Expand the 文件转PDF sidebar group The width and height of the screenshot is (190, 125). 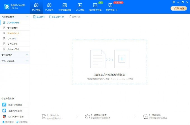[27, 55]
